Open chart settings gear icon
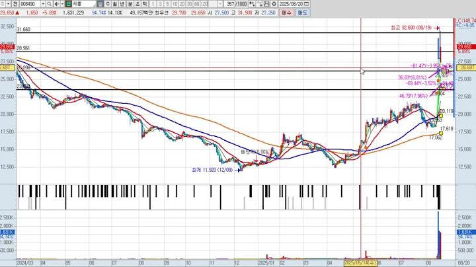Viewport: 476px width, 267px height. pyautogui.click(x=274, y=4)
